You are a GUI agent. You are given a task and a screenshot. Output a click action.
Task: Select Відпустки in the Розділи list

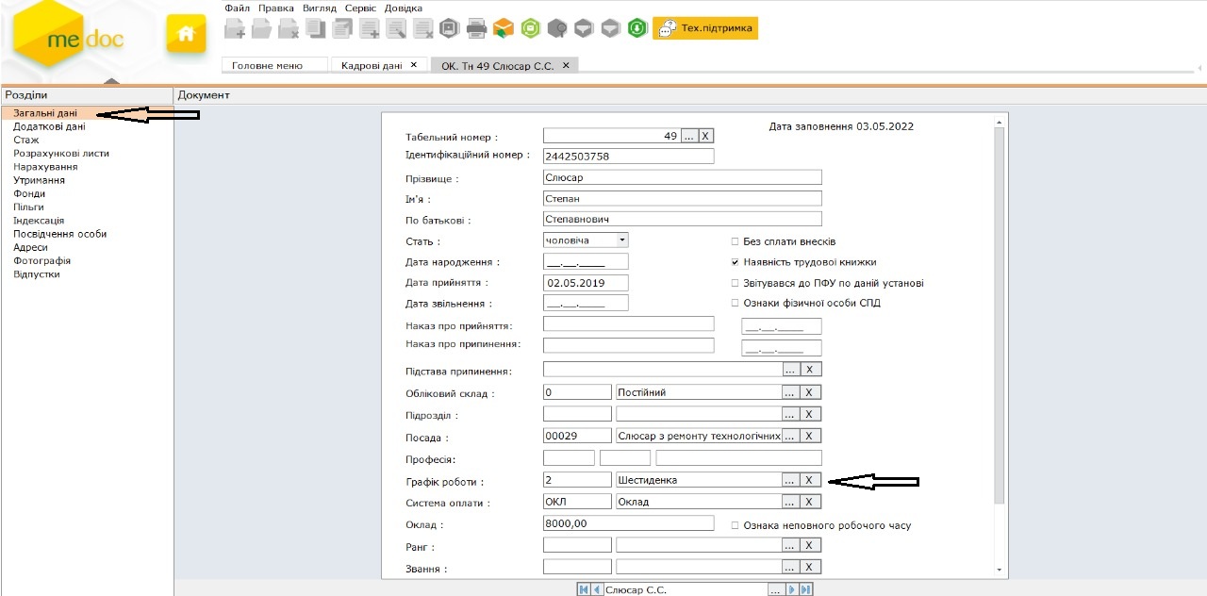pyautogui.click(x=37, y=274)
